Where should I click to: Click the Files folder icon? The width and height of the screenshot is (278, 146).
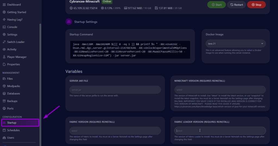pos(4,79)
